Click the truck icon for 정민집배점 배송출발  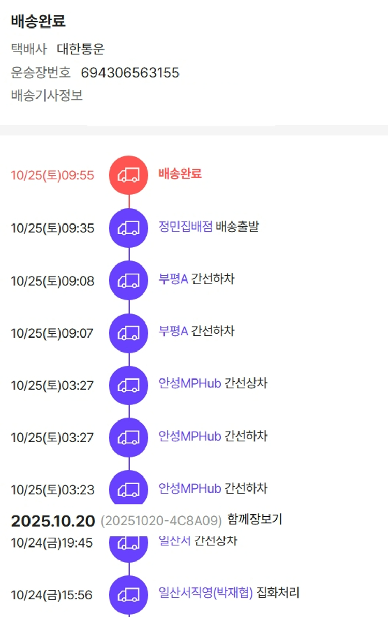click(129, 228)
